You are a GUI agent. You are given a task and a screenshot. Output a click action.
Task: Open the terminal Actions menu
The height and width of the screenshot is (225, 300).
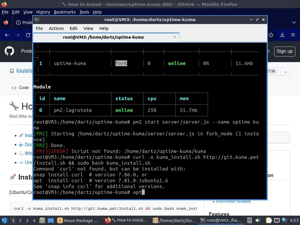(x=56, y=28)
